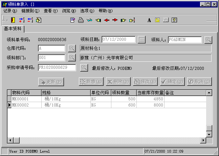219x156 pixels.
Task: Click the exit door icon in toolbar
Action: click(x=13, y=20)
